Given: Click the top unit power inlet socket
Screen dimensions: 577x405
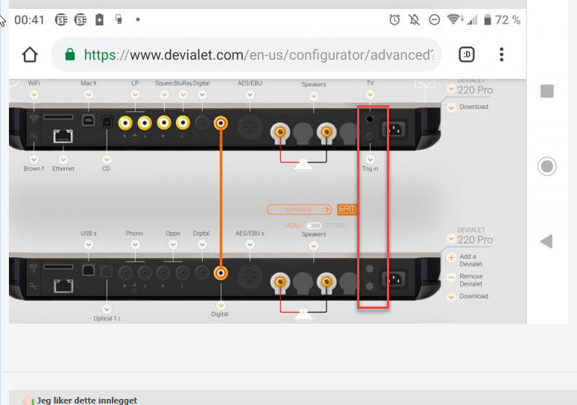Looking at the screenshot, I should point(394,130).
